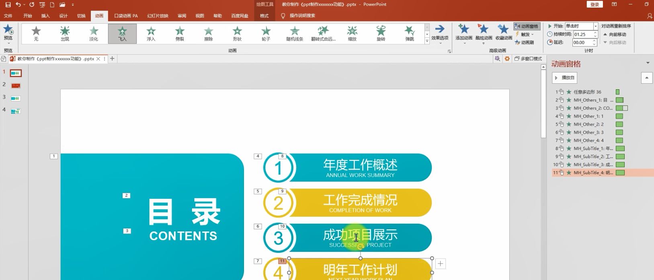Select timeline bar for MH_Others_2
The image size is (654, 280).
[622, 108]
